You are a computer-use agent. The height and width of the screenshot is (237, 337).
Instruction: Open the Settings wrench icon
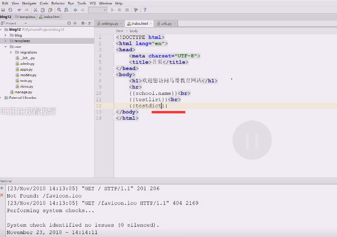(x=136, y=10)
